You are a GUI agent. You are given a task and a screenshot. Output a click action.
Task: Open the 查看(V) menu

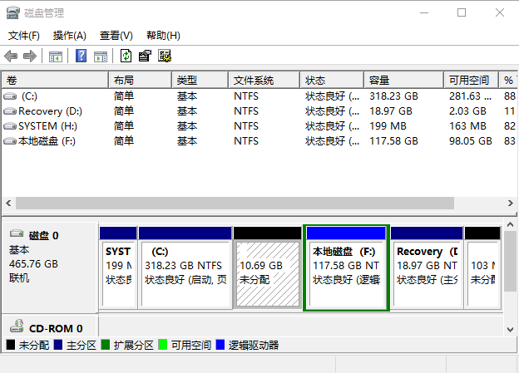coord(116,36)
